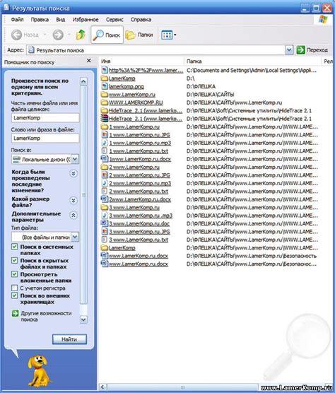The height and width of the screenshot is (393, 335).
Task: Open the Поиск magnifier toolbar button
Action: click(107, 35)
